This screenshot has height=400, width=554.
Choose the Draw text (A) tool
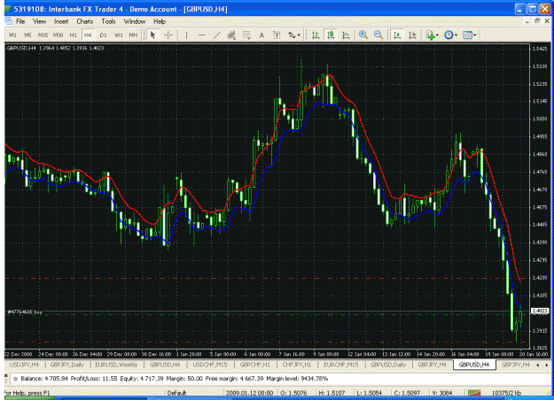261,35
